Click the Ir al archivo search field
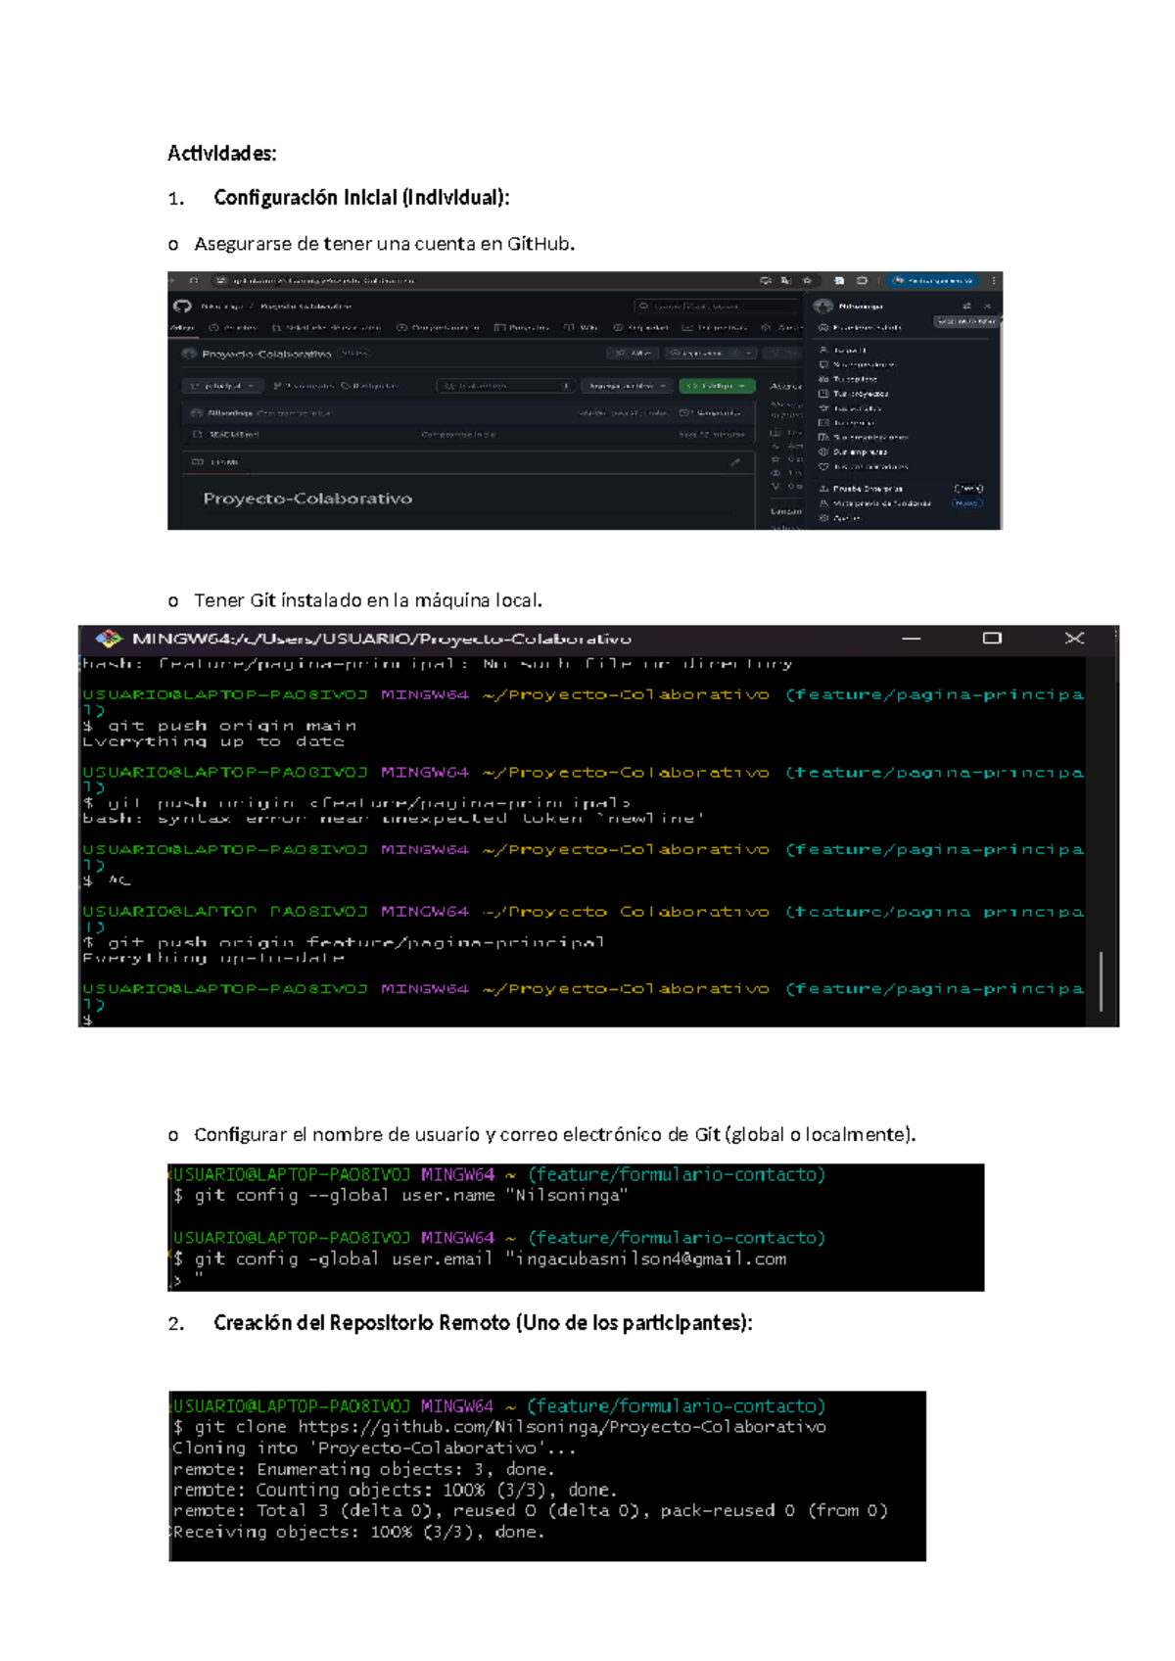The image size is (1175, 1661). 505,386
